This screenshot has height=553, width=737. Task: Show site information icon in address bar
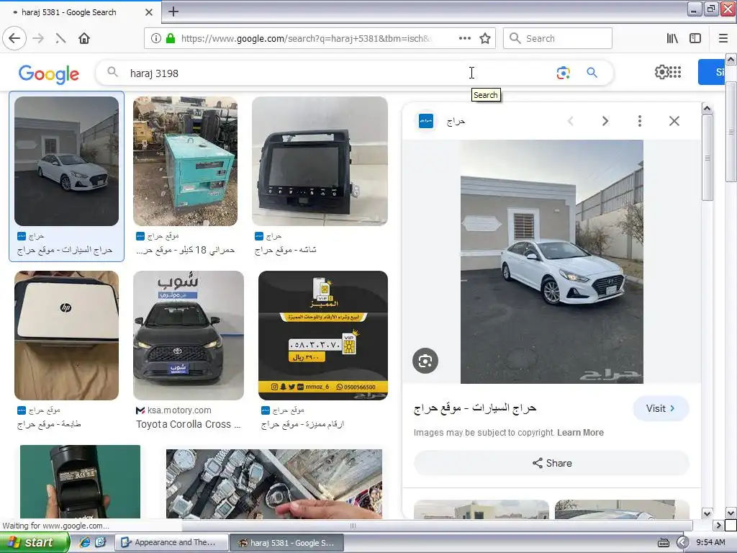tap(156, 39)
